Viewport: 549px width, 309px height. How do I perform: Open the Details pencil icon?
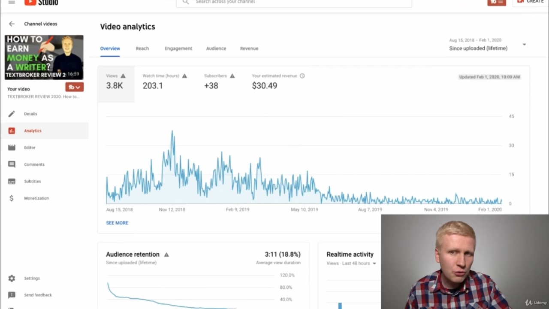(12, 114)
